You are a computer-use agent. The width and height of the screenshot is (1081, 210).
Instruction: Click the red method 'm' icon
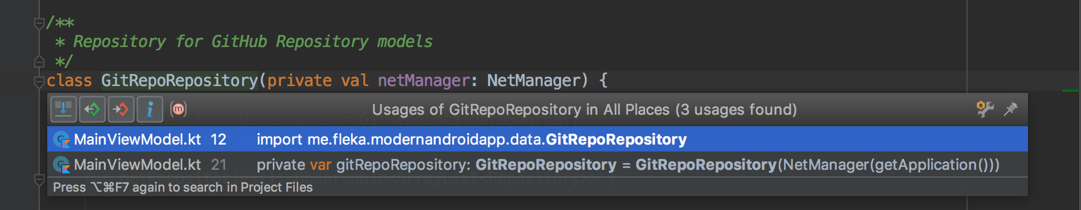[x=178, y=109]
